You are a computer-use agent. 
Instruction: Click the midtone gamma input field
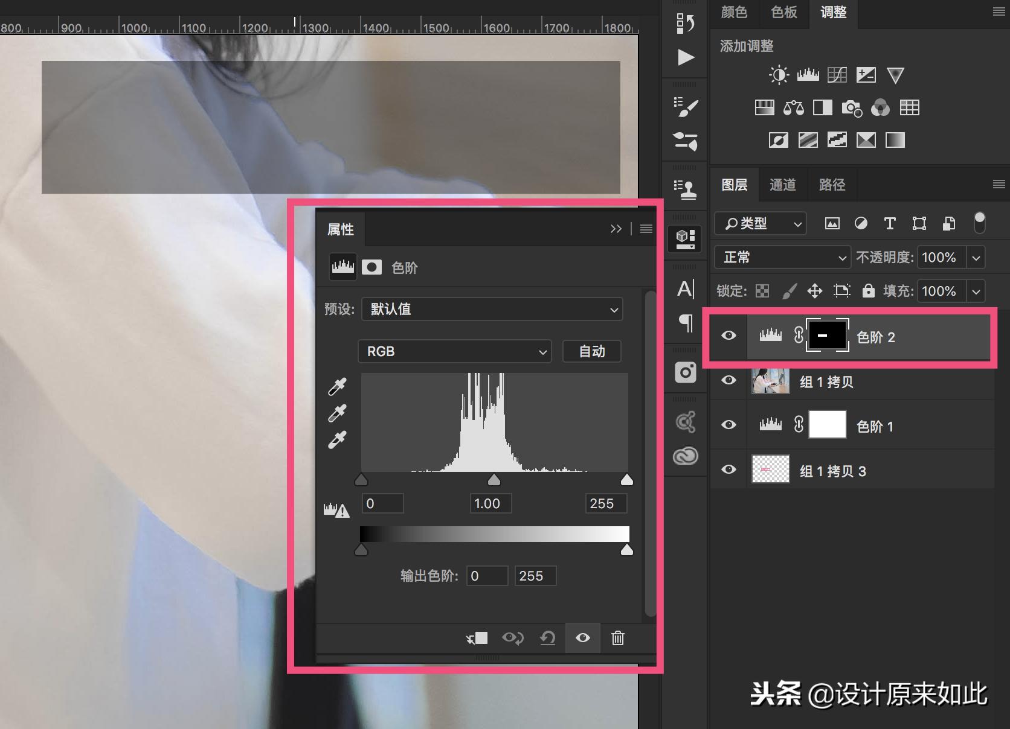click(491, 503)
